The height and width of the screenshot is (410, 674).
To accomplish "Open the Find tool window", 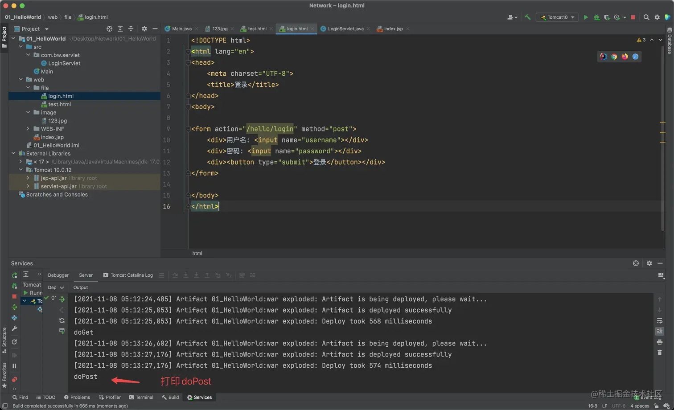I will (x=20, y=397).
